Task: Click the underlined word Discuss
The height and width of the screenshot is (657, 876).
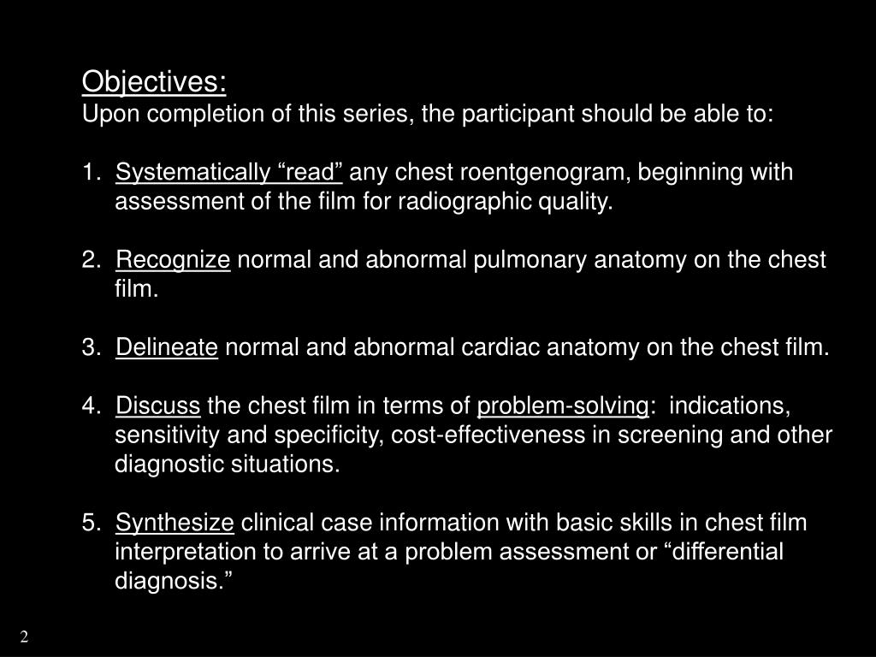Action: [157, 405]
